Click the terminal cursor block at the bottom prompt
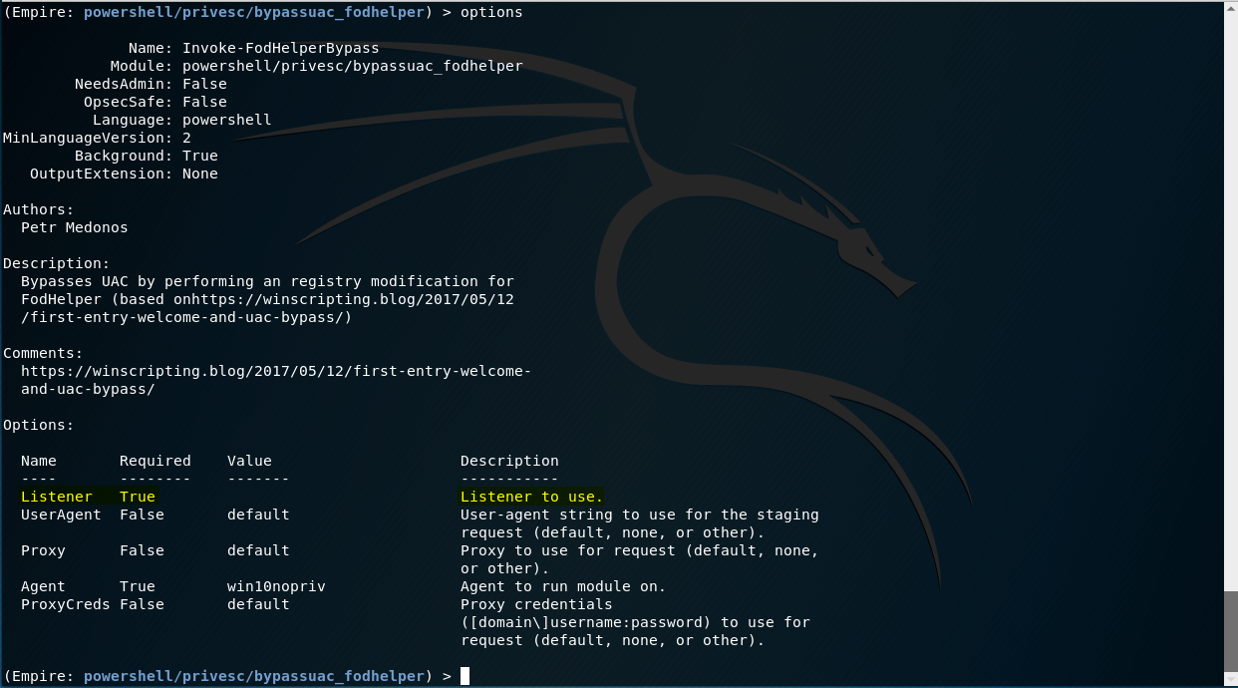The height and width of the screenshot is (688, 1238). 464,676
